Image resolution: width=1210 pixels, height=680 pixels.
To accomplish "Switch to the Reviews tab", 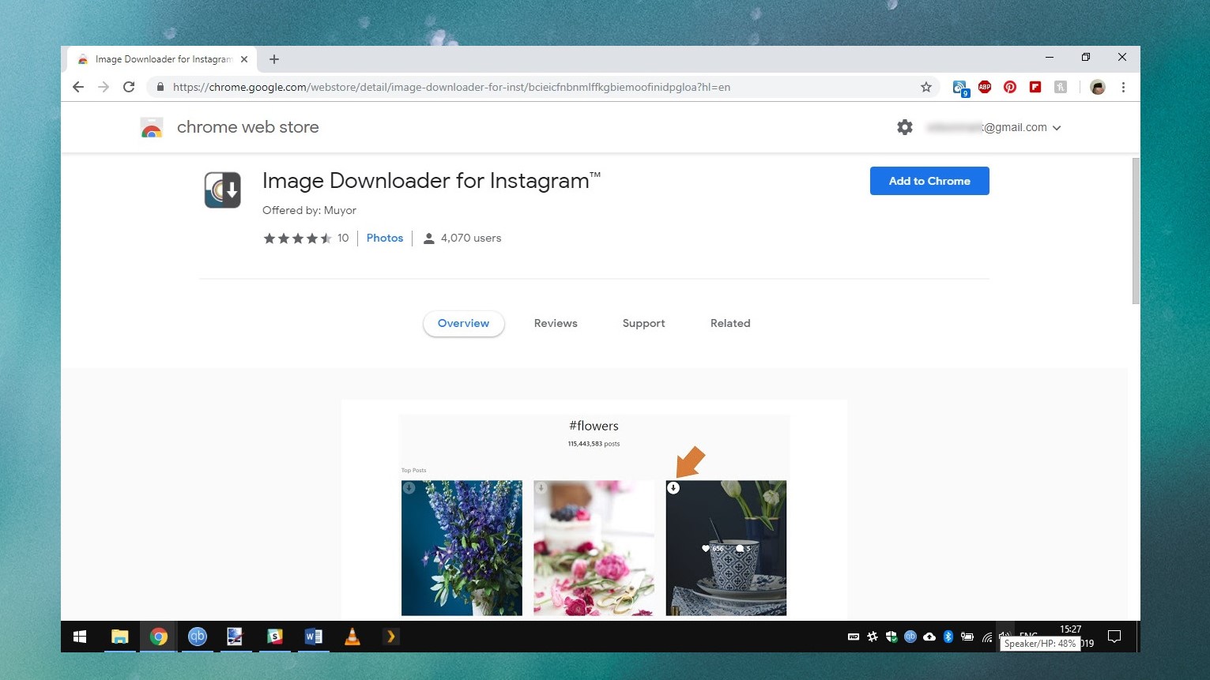I will click(x=555, y=323).
